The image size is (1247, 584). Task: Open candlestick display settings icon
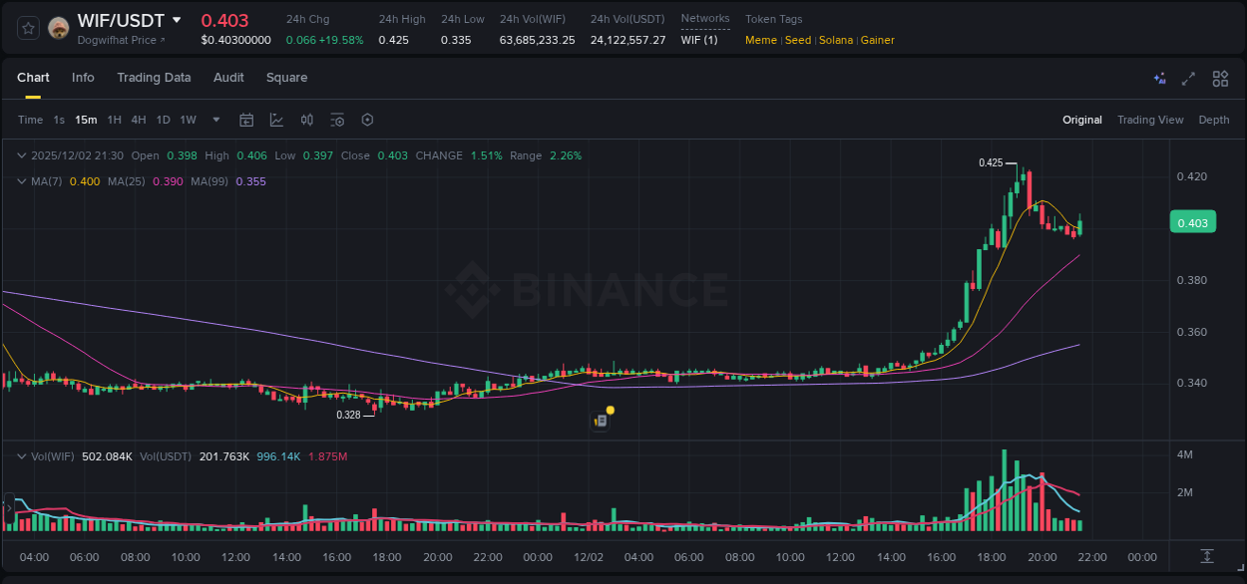coord(307,120)
